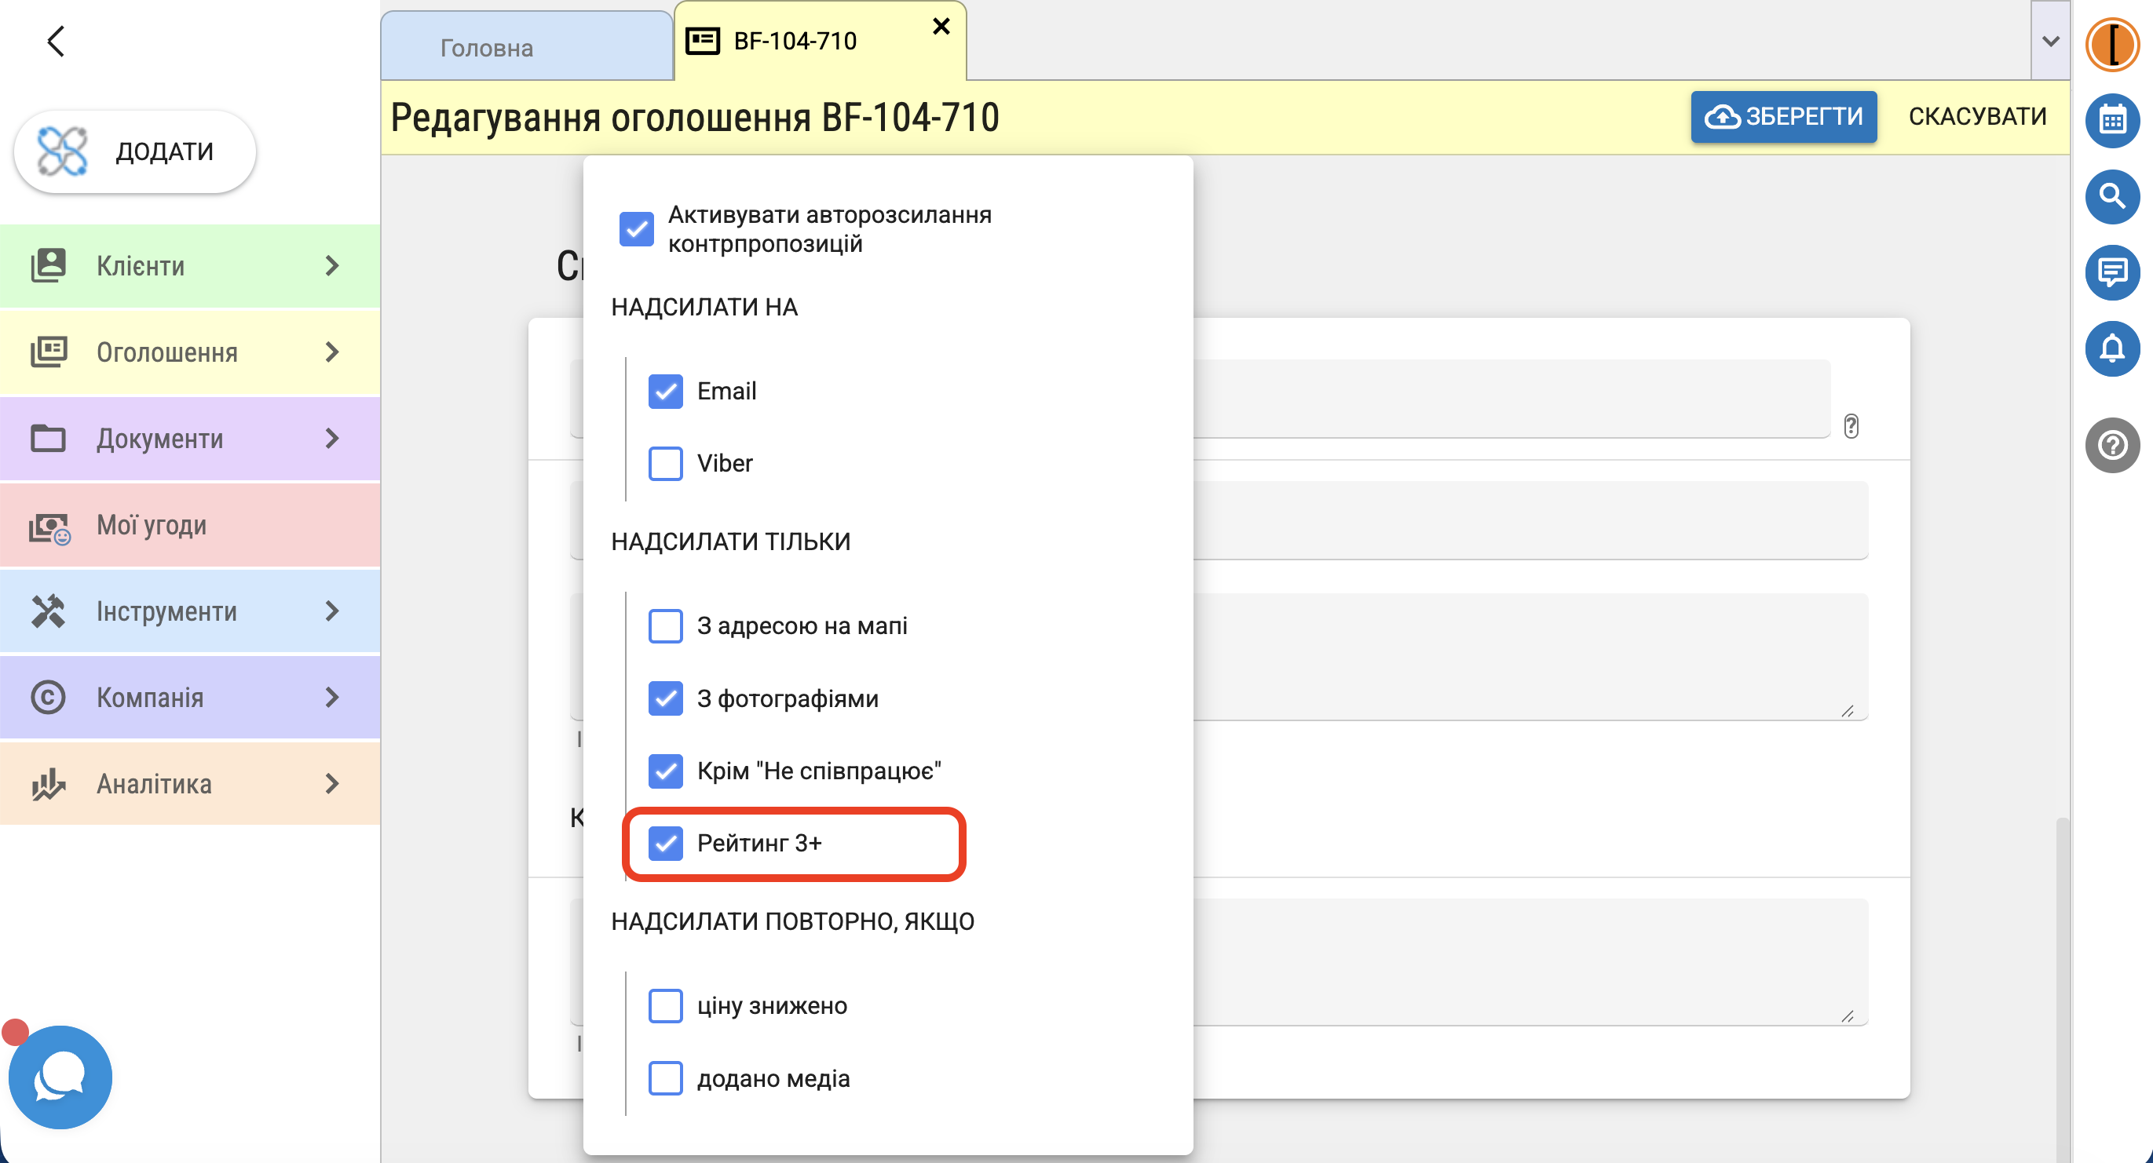
Task: Open the calendar icon in right sidebar
Action: 2112,120
